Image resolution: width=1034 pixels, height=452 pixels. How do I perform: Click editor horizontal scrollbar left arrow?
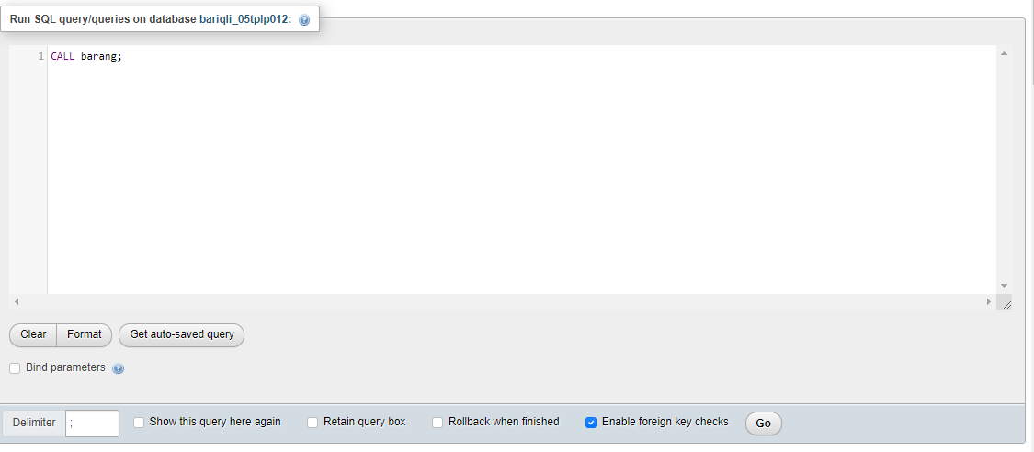pos(17,301)
